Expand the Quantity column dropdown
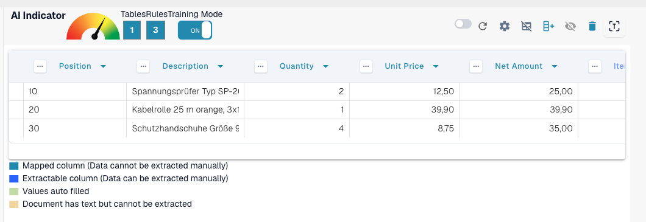This screenshot has width=646, height=222. pos(325,67)
